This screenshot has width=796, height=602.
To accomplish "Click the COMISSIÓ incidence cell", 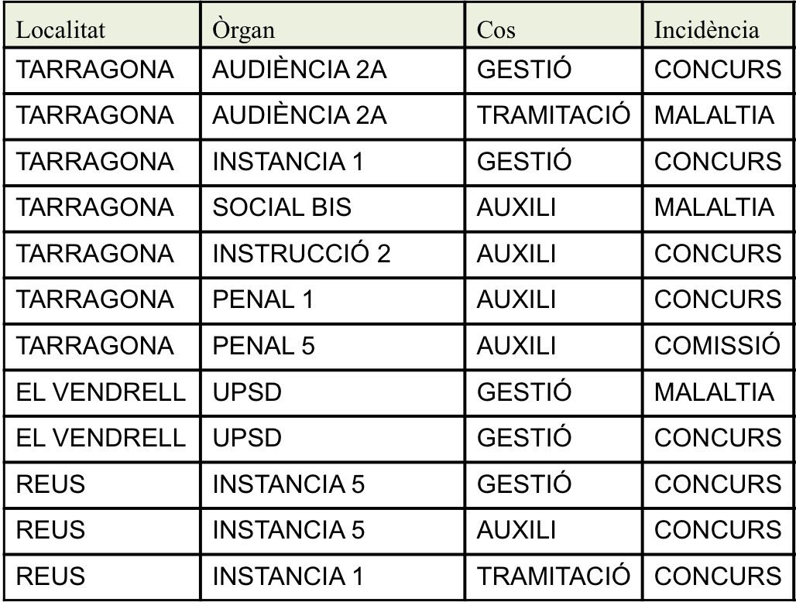I will click(719, 347).
